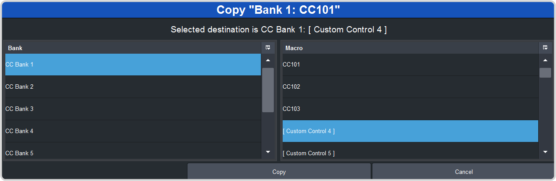Click the Macro list column options icon
This screenshot has height=181, width=556.
(545, 47)
